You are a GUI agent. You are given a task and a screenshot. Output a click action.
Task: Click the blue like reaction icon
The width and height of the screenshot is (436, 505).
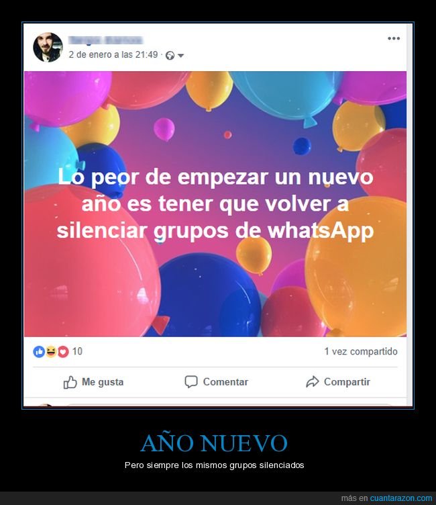(39, 351)
